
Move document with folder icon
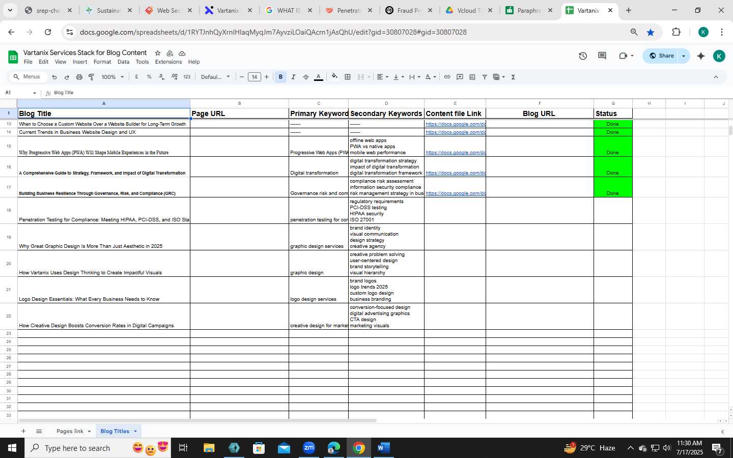point(170,53)
